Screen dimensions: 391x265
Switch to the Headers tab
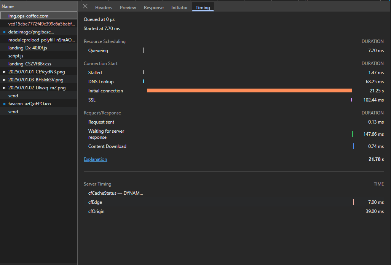[104, 8]
